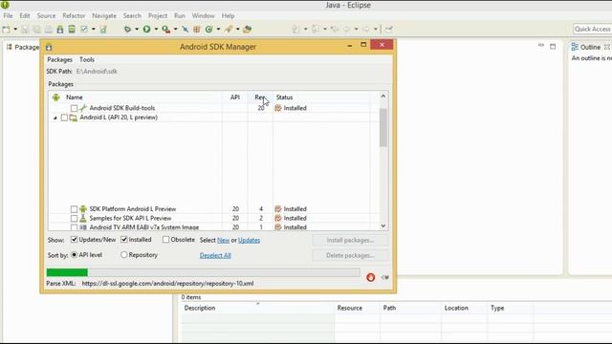Sort packages by the Status column header

(322, 97)
